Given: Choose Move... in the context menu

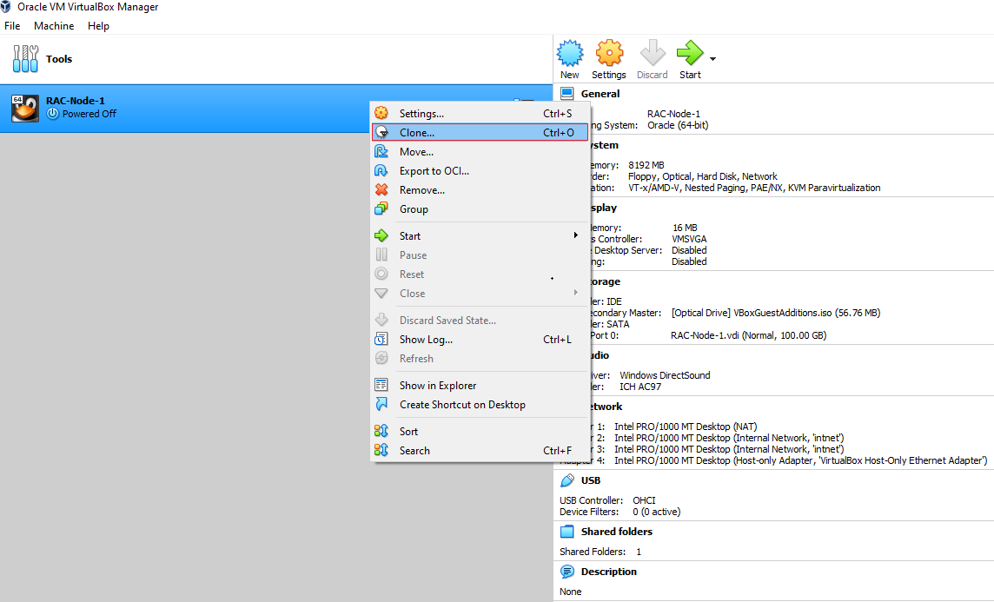Looking at the screenshot, I should (x=480, y=151).
